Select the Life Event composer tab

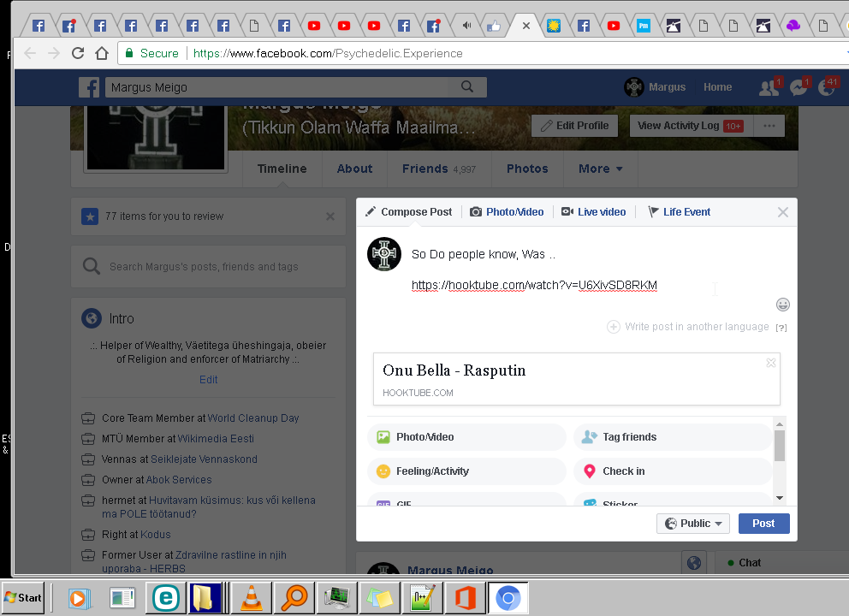coord(680,212)
